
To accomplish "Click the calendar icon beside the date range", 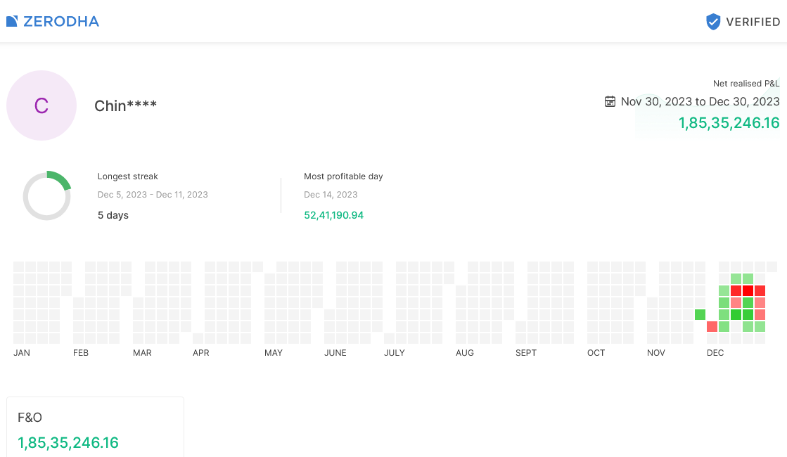I will pyautogui.click(x=610, y=101).
